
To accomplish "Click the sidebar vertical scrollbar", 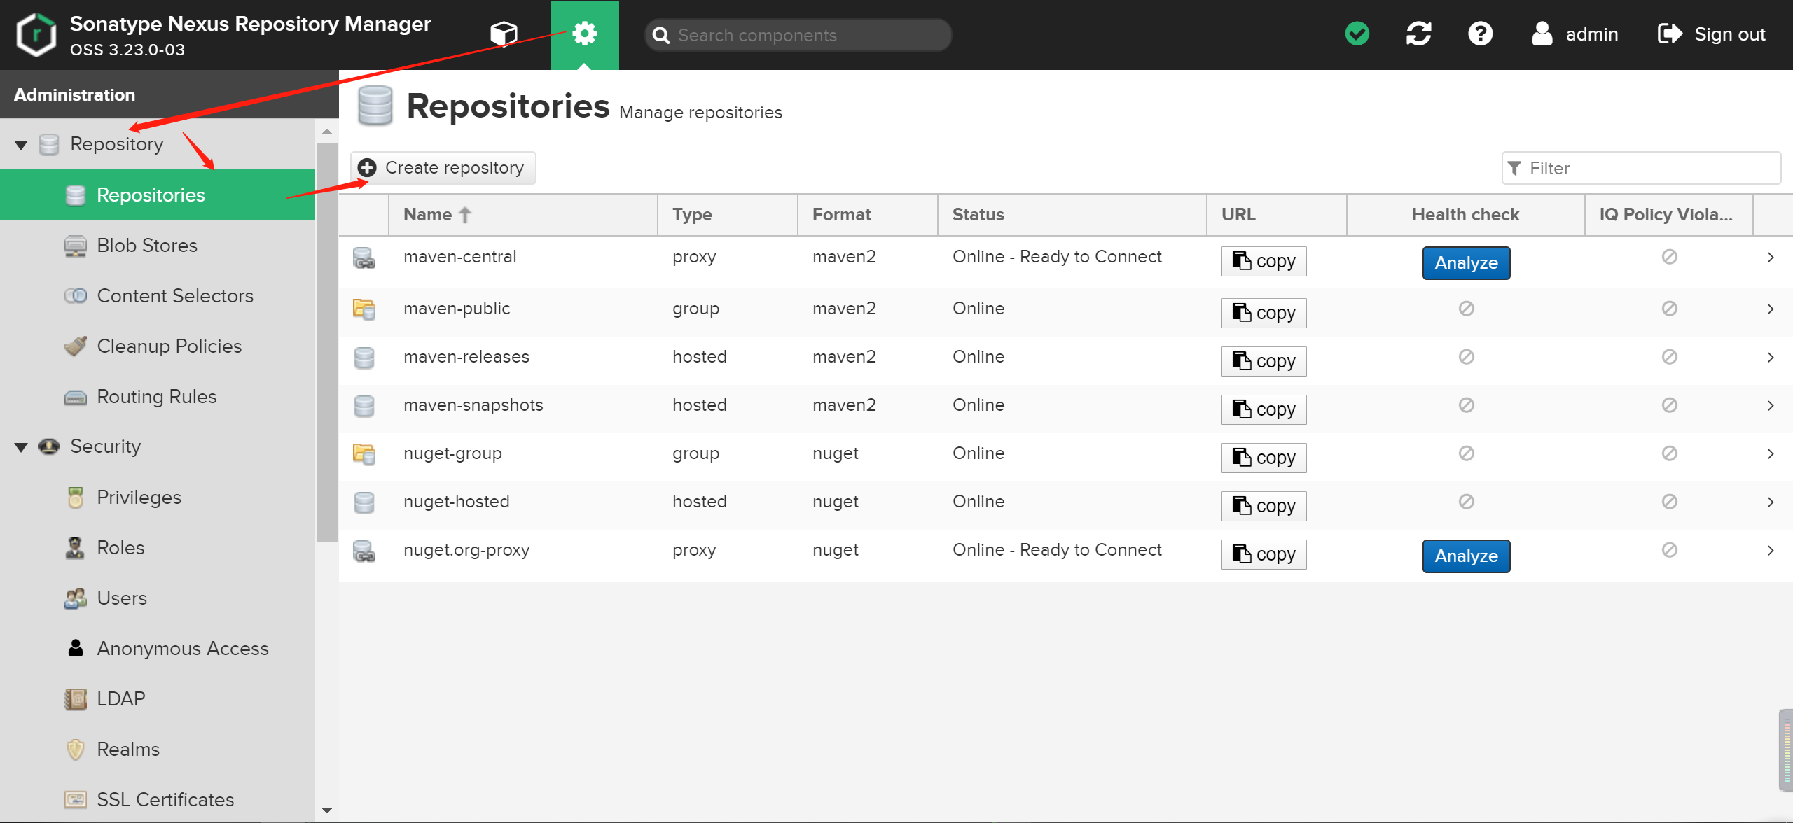I will (x=326, y=343).
